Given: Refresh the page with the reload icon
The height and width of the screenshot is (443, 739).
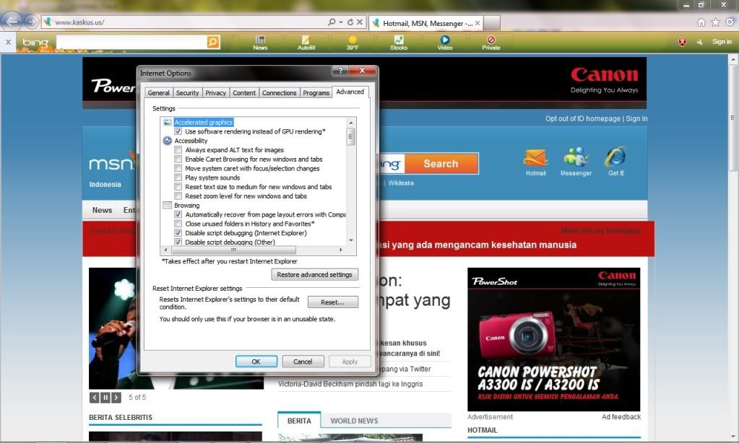Looking at the screenshot, I should (350, 22).
